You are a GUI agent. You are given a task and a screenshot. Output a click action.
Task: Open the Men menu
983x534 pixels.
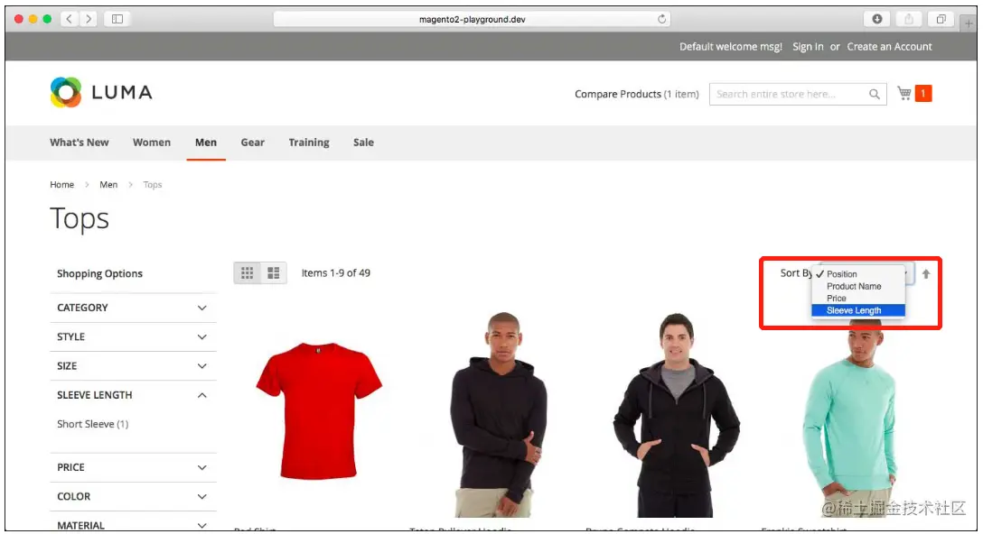(x=206, y=143)
